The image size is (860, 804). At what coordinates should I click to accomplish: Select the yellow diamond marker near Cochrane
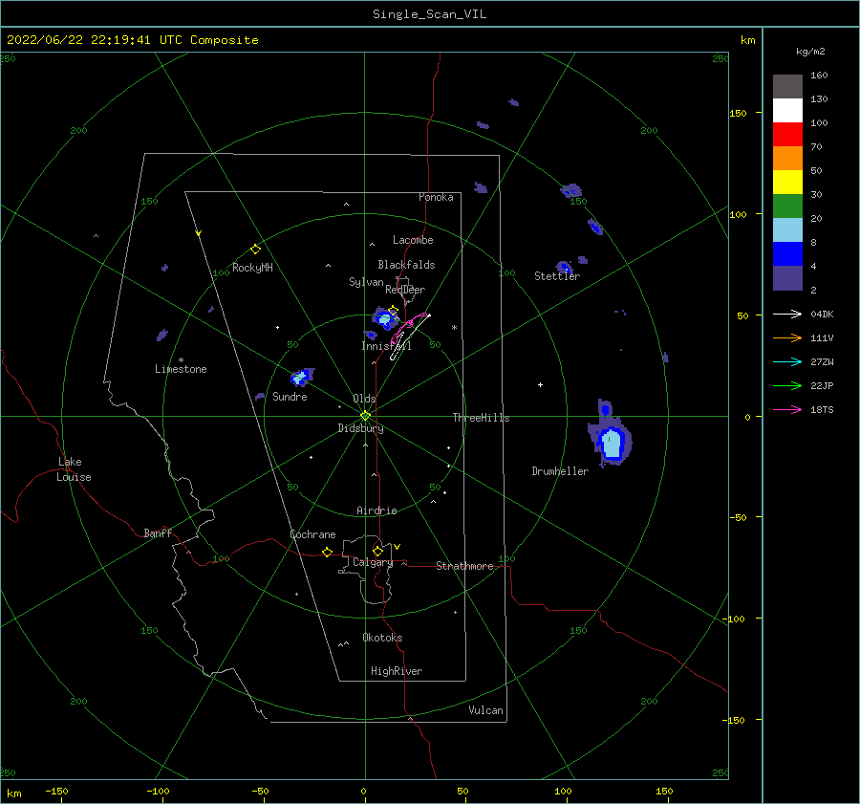click(x=327, y=553)
